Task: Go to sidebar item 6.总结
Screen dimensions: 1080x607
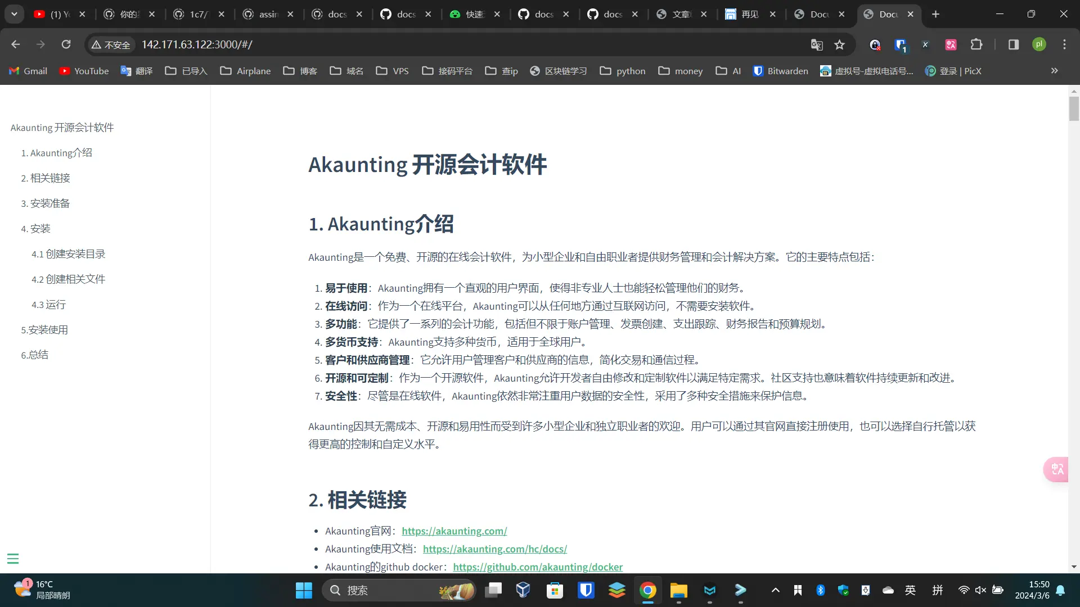Action: pos(34,355)
